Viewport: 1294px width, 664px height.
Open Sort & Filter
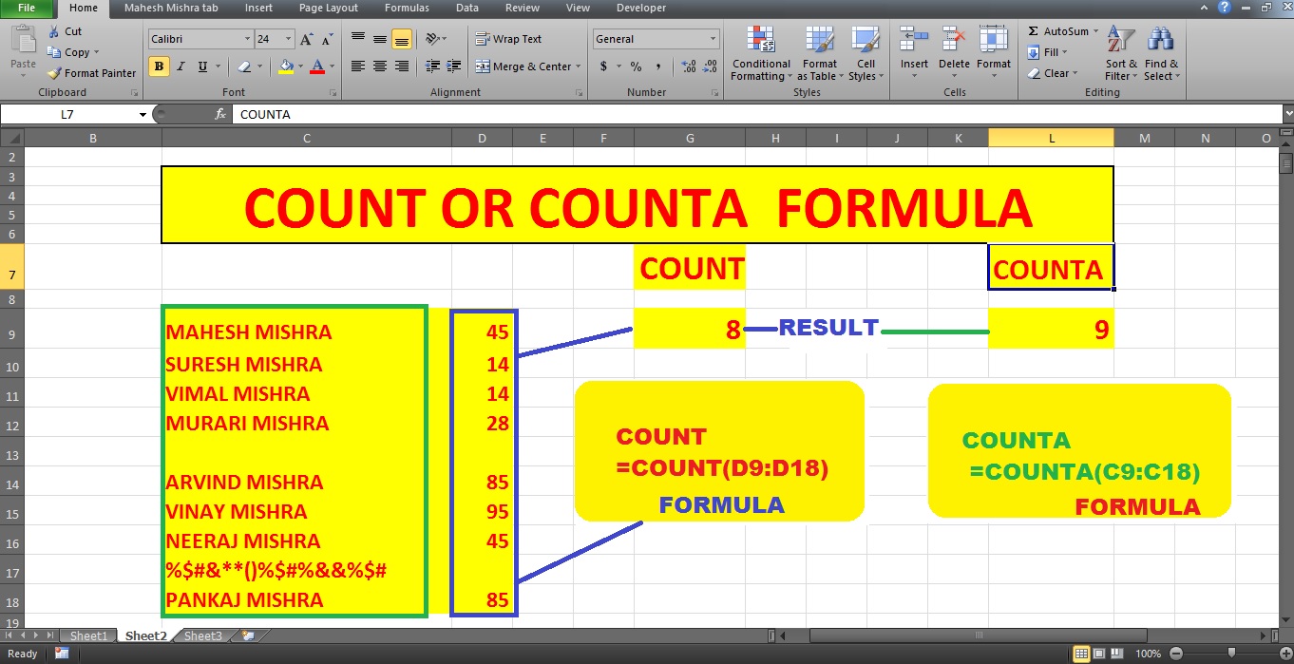coord(1121,54)
